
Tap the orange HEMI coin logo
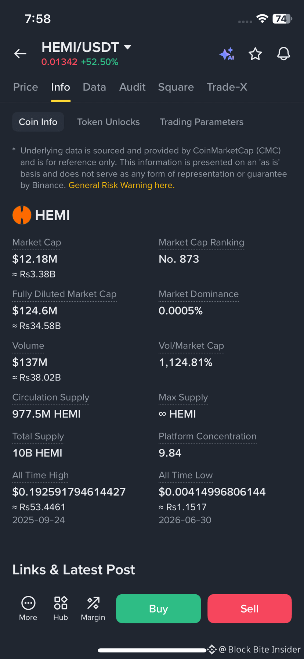point(22,215)
